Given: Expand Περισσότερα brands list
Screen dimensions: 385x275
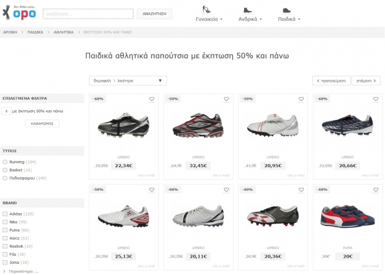Looking at the screenshot, I should coord(21,271).
